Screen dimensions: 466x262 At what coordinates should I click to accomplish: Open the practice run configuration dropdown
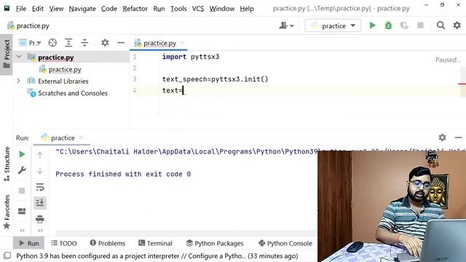click(x=333, y=26)
